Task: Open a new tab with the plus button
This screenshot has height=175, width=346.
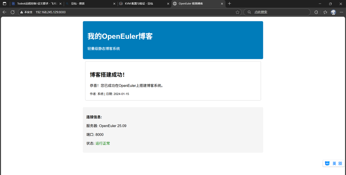Action: coord(229,4)
